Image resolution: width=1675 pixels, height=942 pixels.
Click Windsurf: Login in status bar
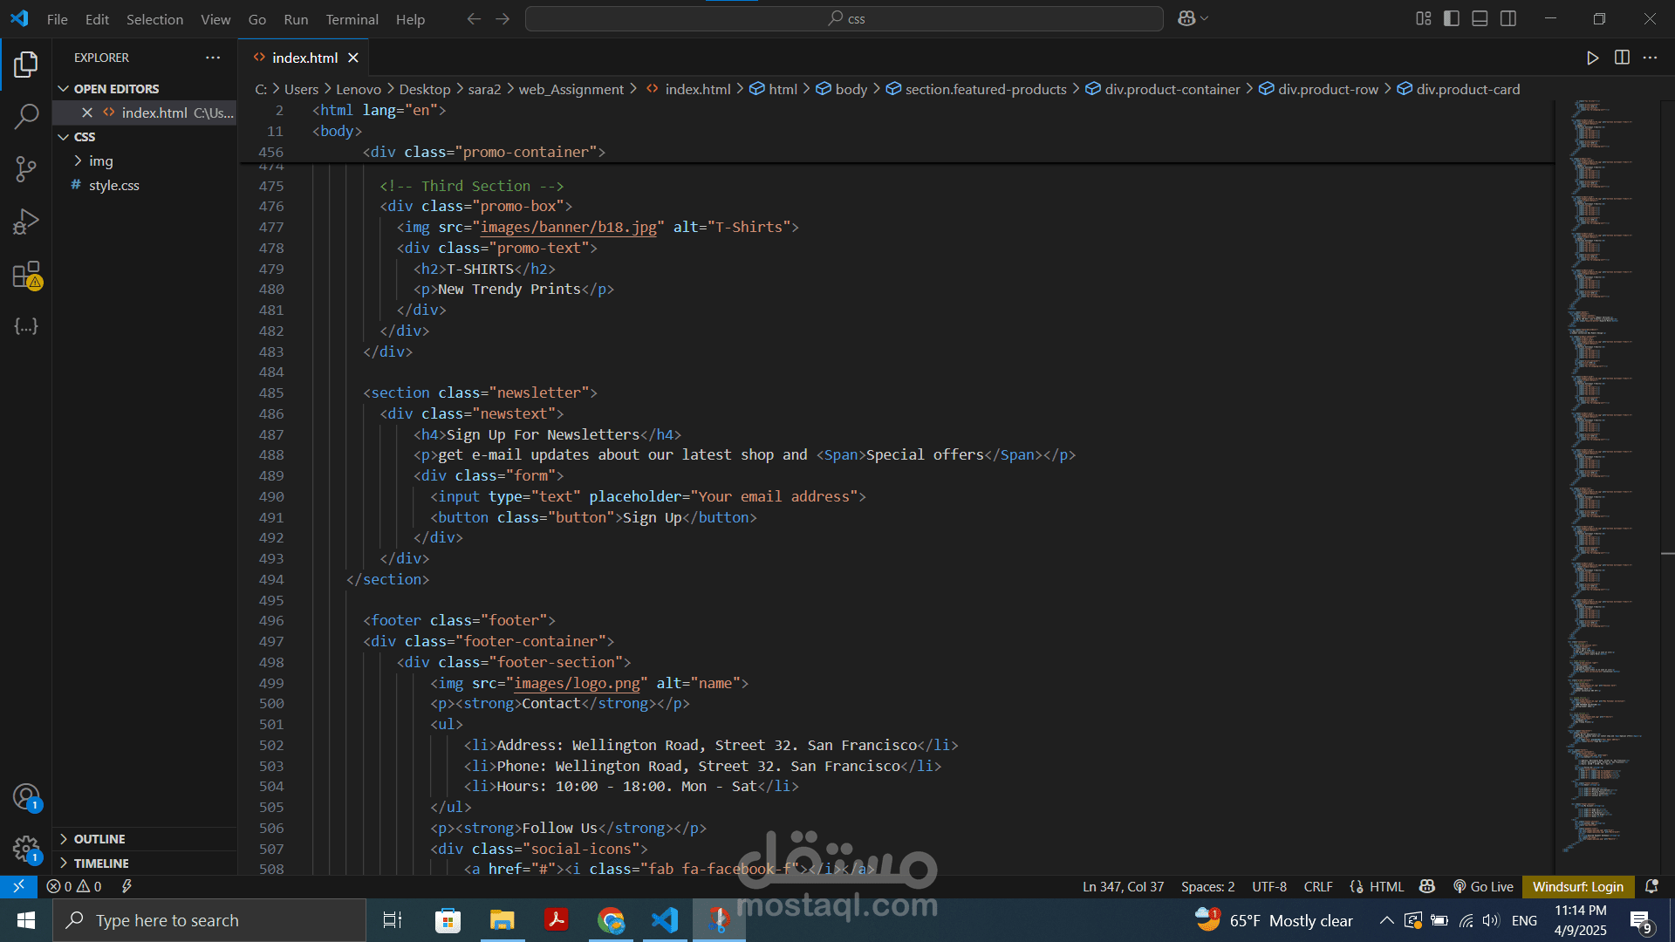pos(1578,886)
